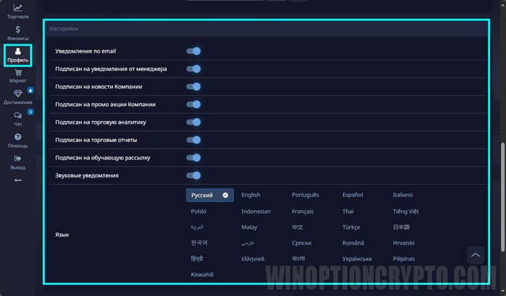506x296 pixels.
Task: Open the Chat (Чат) bubble icon
Action: 18,115
